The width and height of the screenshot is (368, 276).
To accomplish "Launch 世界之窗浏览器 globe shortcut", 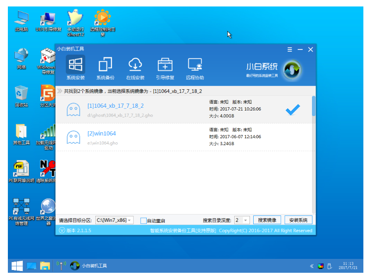I will (x=46, y=212).
